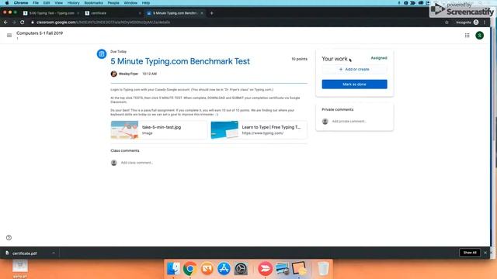
Task: Click the 5 Minute Typing.com Benchmark Test title
Action: tap(180, 61)
